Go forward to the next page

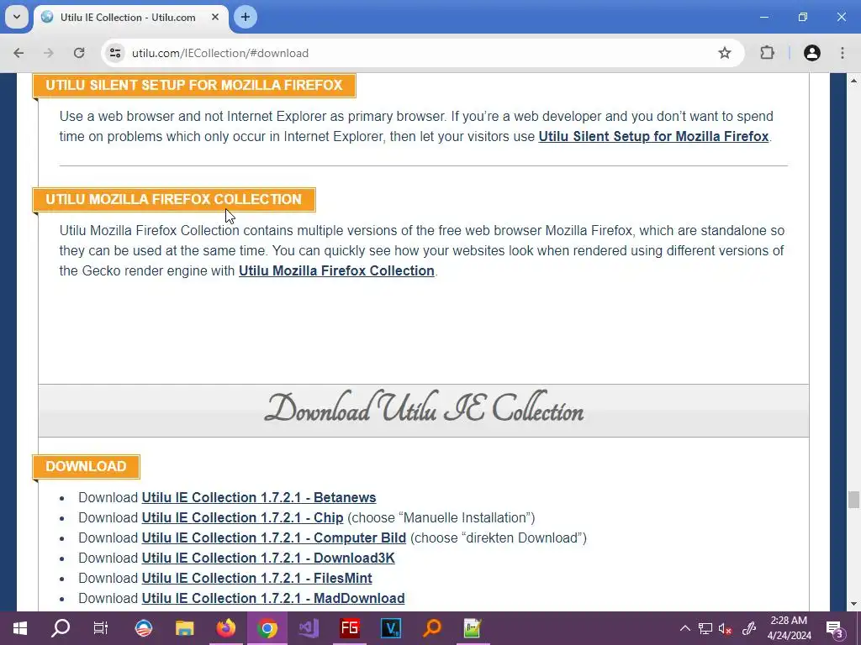click(x=48, y=53)
